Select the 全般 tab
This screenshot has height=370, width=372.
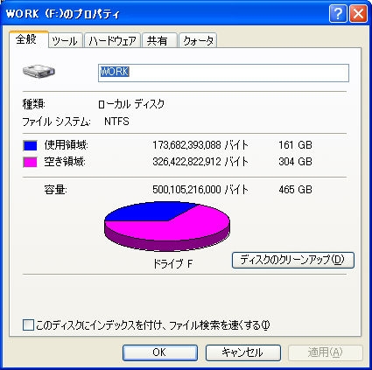(x=28, y=38)
